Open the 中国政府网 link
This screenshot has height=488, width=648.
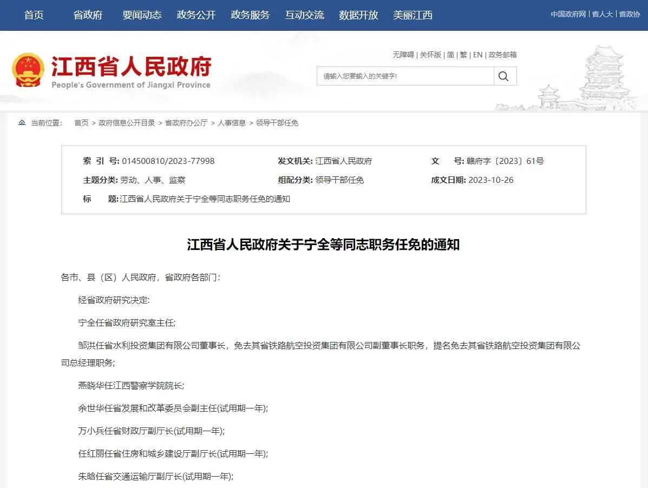click(568, 14)
